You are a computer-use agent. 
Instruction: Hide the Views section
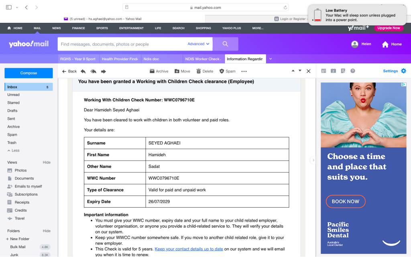pos(47,163)
